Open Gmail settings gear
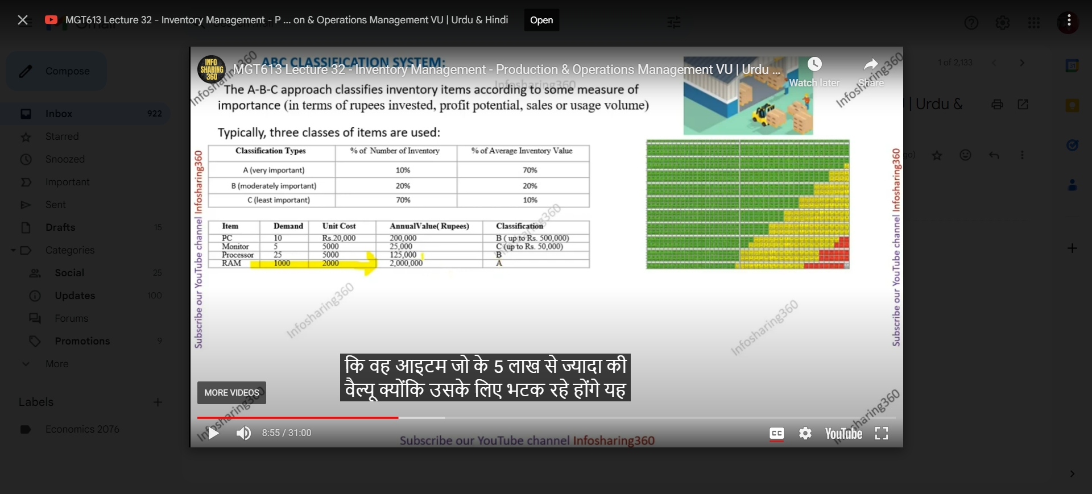The image size is (1092, 494). (1003, 23)
